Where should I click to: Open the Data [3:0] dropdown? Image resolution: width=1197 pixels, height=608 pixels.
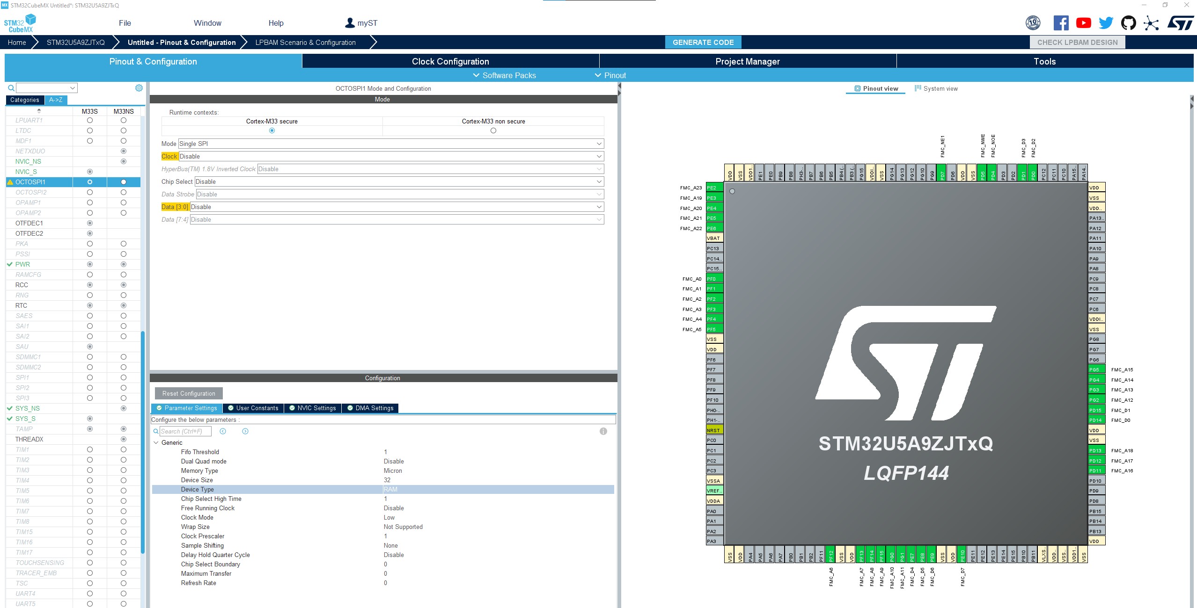tap(397, 207)
